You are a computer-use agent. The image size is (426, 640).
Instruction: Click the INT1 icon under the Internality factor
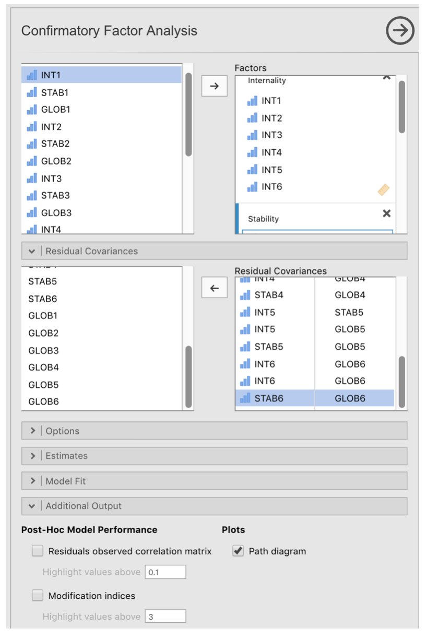point(252,101)
